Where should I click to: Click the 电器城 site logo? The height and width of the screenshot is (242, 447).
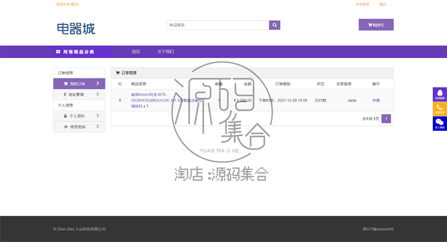point(76,29)
